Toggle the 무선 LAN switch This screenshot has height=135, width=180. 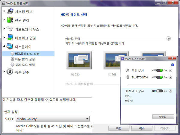point(160,70)
